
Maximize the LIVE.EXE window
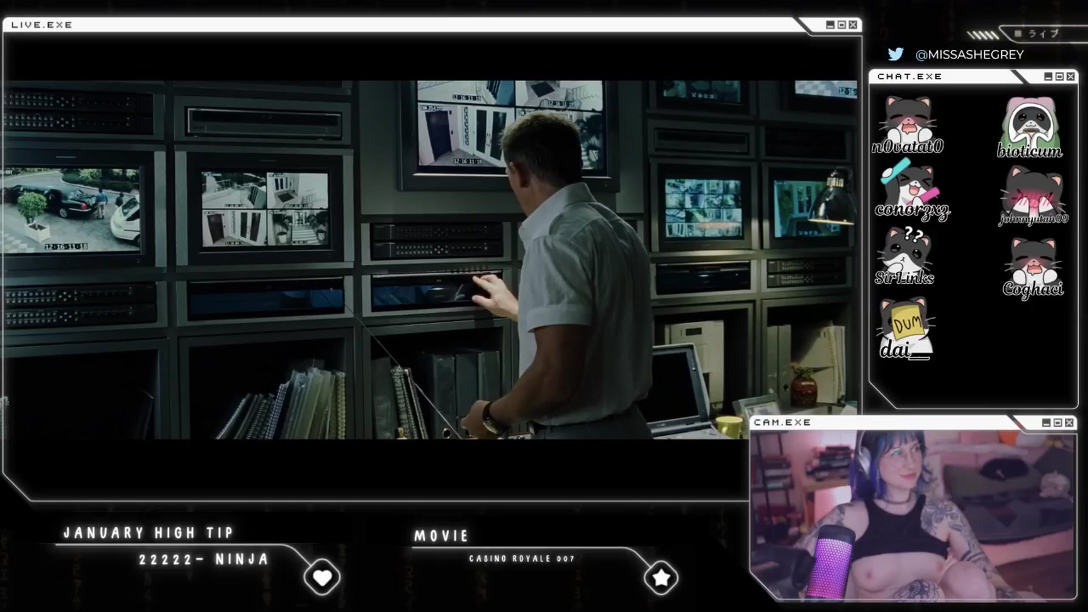[841, 25]
